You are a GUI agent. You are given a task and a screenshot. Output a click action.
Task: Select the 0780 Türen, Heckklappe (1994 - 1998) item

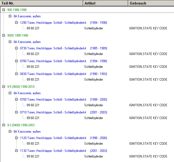click(63, 61)
